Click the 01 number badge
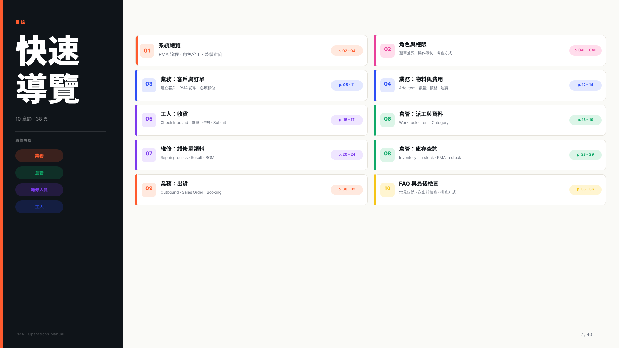The width and height of the screenshot is (619, 348). point(147,51)
